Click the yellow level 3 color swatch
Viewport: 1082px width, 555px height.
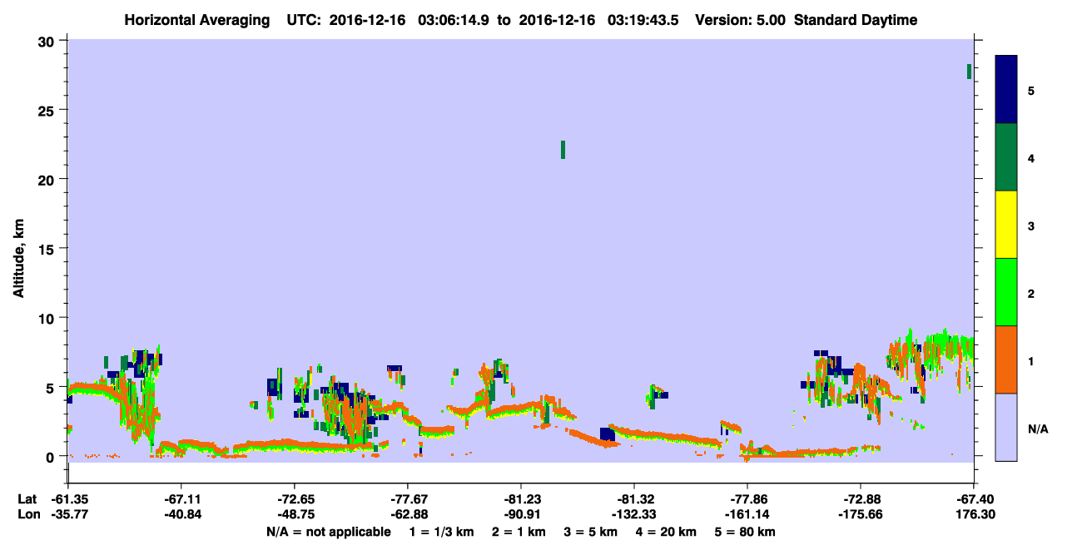click(x=1006, y=225)
